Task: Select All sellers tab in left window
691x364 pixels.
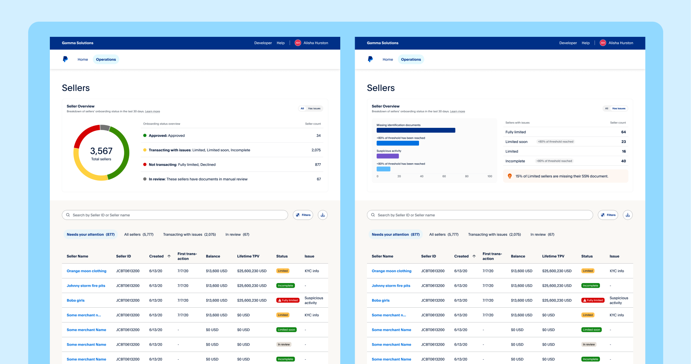Action: (x=139, y=234)
